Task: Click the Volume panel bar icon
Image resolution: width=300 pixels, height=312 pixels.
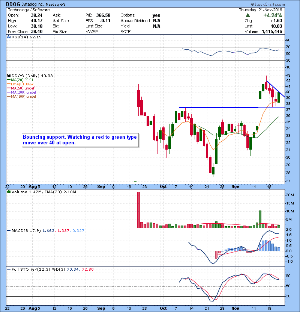Action: coord(9,192)
